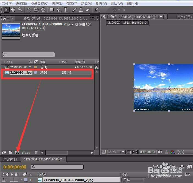The height and width of the screenshot is (183, 193).
Task: Open the 视图(V) menu
Action: tap(101, 4)
